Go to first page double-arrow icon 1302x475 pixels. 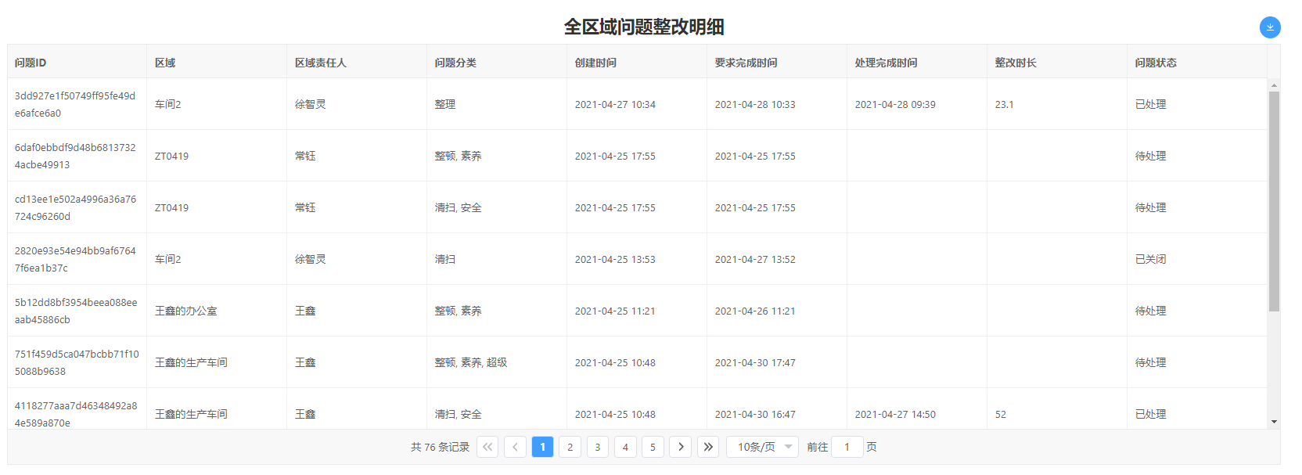487,447
